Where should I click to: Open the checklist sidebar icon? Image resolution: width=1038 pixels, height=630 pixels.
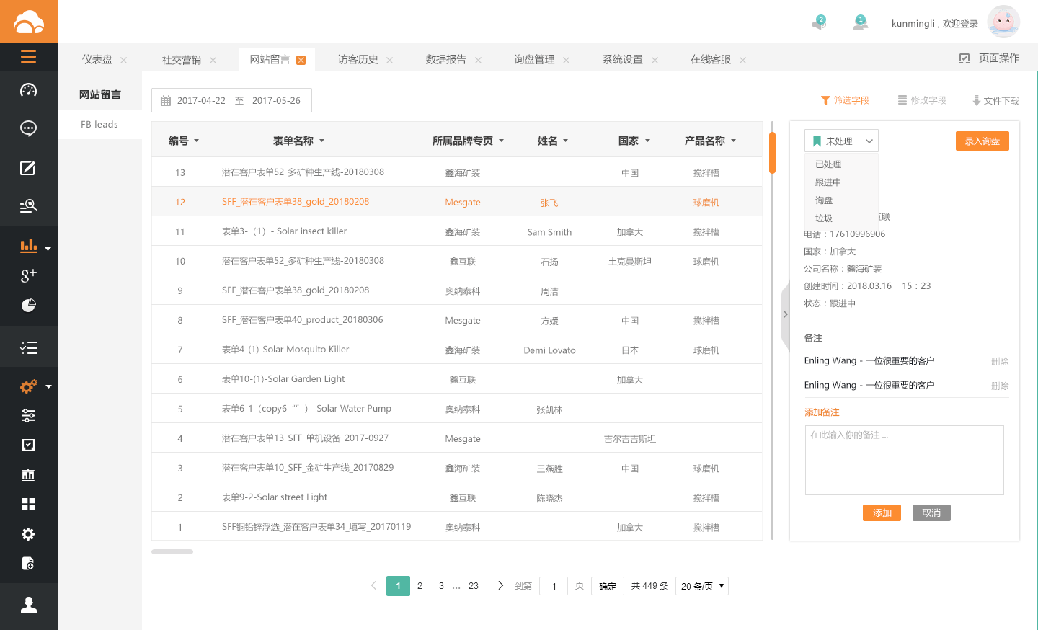pos(29,348)
